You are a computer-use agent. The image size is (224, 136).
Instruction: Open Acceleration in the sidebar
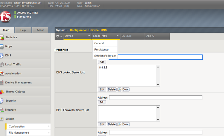13,74
